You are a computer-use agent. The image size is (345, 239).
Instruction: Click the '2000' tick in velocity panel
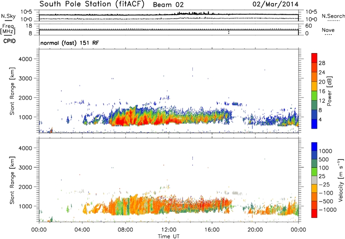pyautogui.click(x=25, y=187)
